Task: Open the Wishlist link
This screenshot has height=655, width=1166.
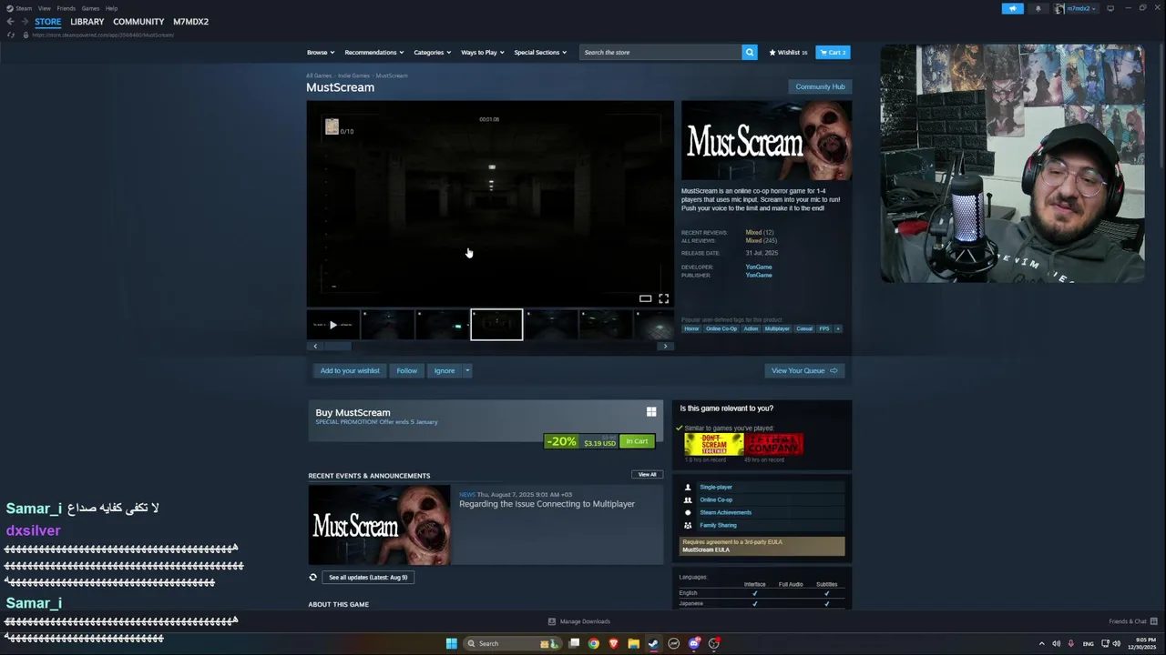Action: tap(789, 52)
